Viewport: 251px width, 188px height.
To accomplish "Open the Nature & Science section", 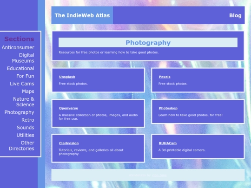I will tap(24, 102).
